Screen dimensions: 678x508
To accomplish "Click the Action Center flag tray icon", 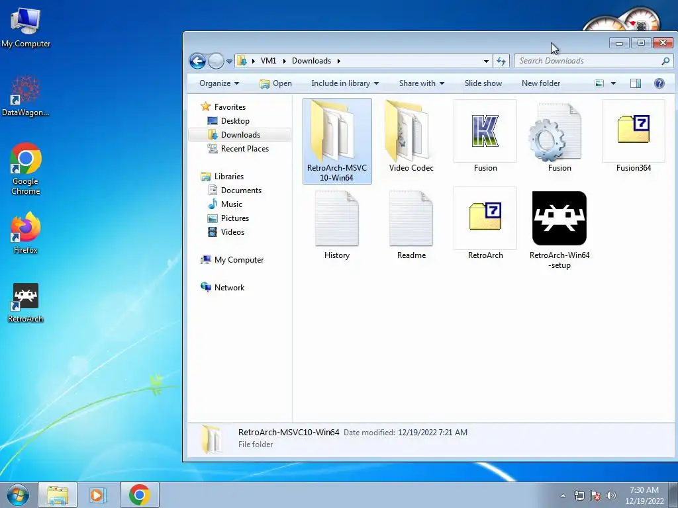I will (595, 495).
